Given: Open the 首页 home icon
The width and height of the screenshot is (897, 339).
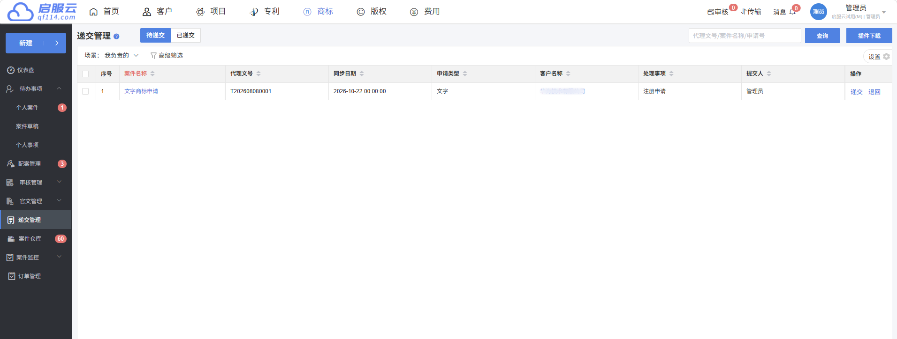Looking at the screenshot, I should click(x=94, y=12).
